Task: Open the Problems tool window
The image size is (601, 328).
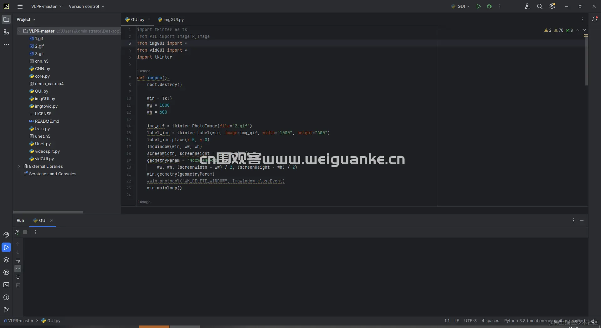Action: coord(6,297)
